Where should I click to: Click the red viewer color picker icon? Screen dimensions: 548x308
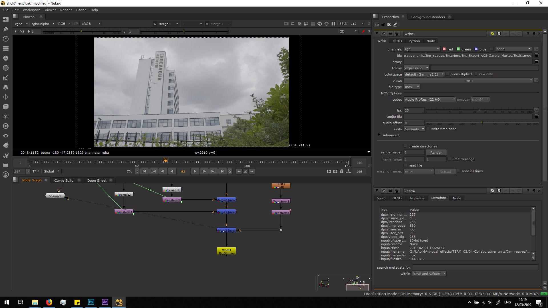click(363, 31)
